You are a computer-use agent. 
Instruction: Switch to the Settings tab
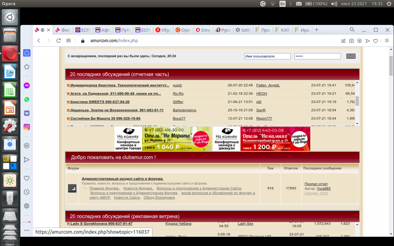point(243,30)
